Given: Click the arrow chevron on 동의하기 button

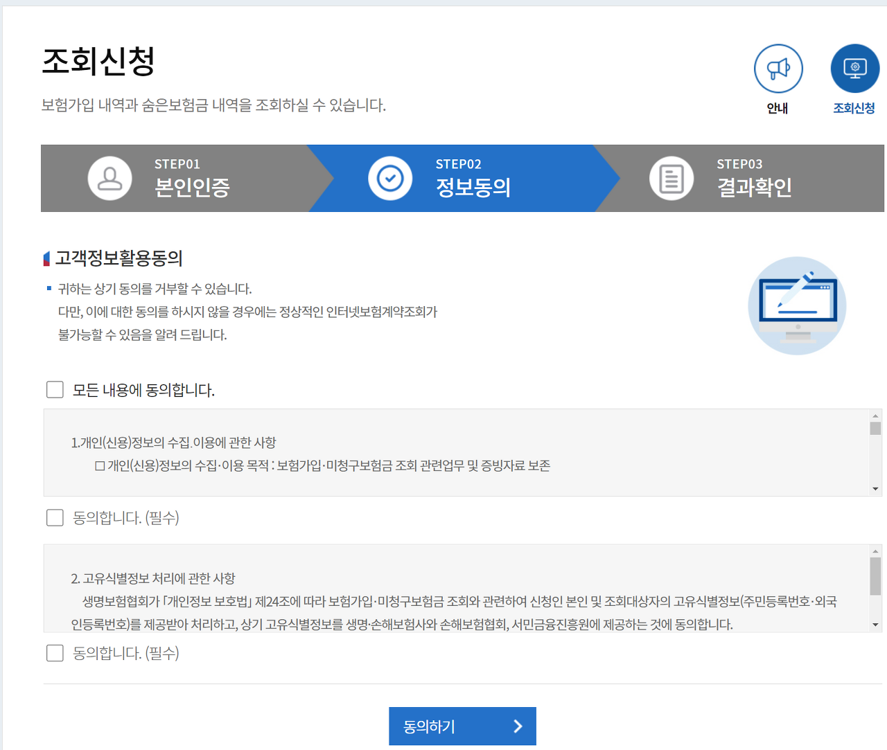Looking at the screenshot, I should (x=518, y=726).
